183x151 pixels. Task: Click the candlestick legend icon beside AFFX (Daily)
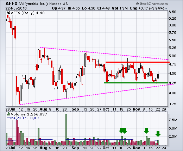pyautogui.click(x=8, y=13)
